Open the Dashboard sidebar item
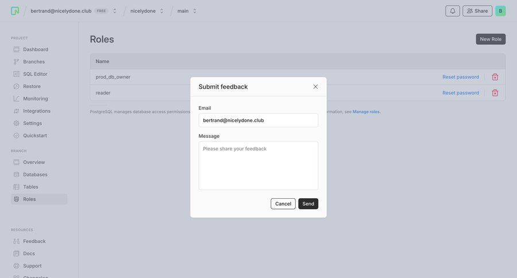Viewport: 517px width, 278px height. click(35, 49)
